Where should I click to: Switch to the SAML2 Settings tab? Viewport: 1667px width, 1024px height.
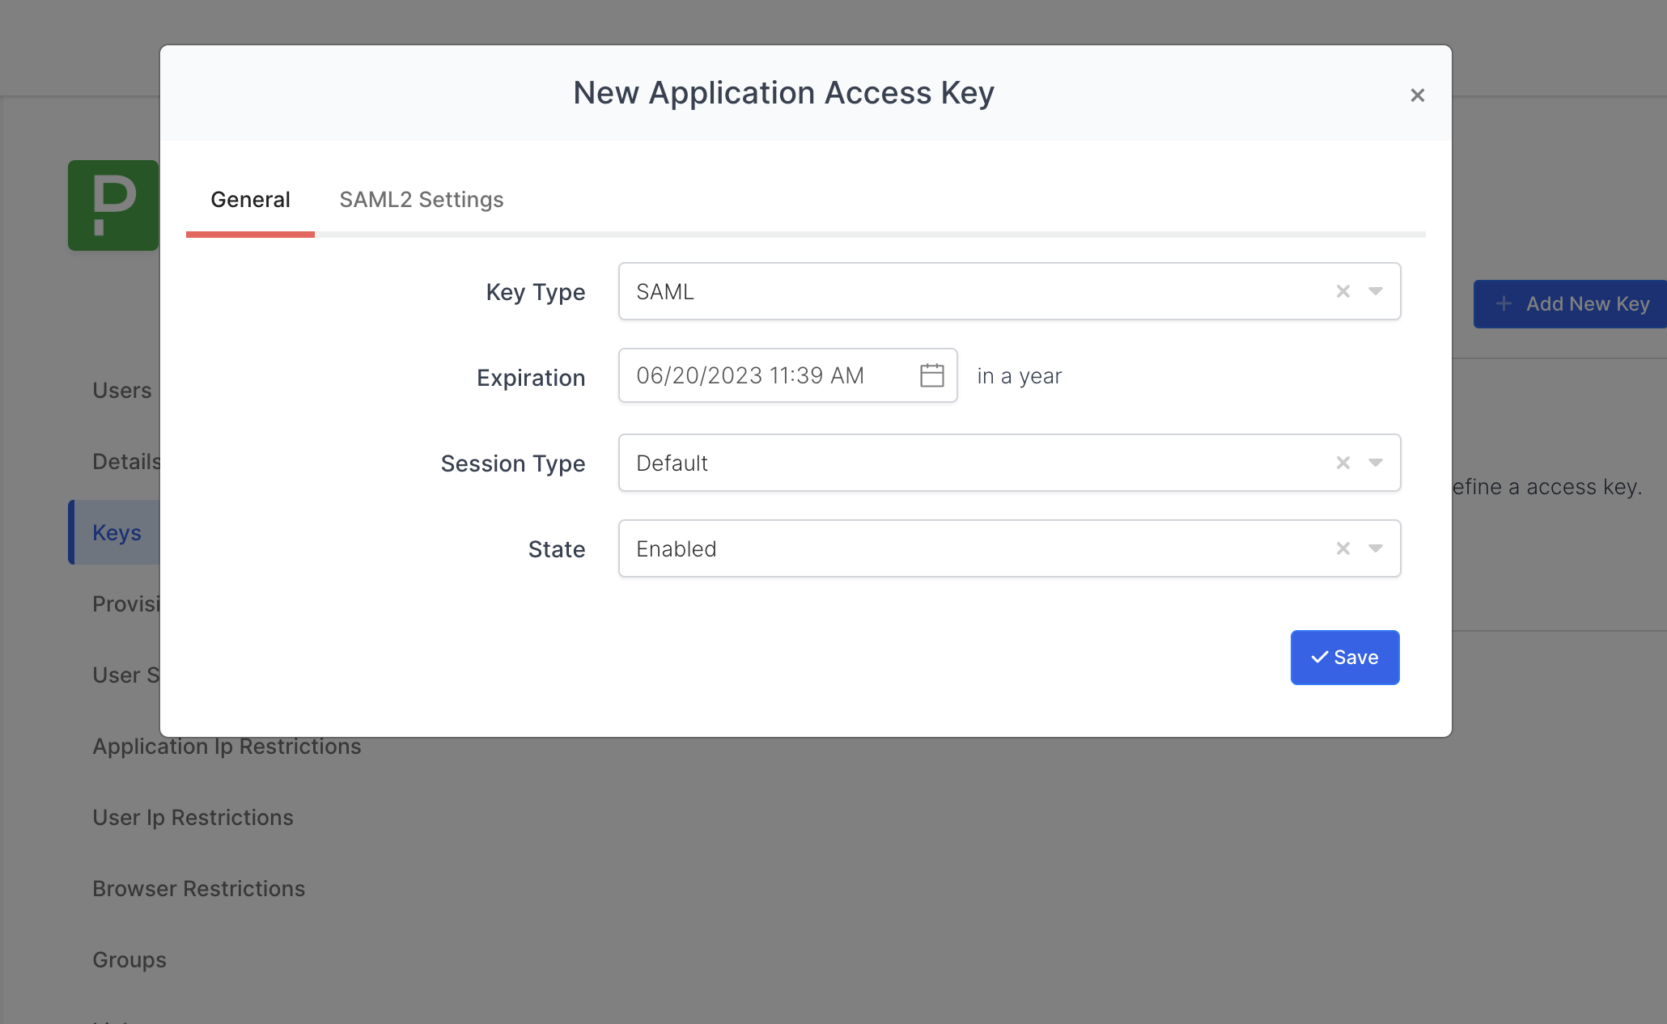point(421,200)
